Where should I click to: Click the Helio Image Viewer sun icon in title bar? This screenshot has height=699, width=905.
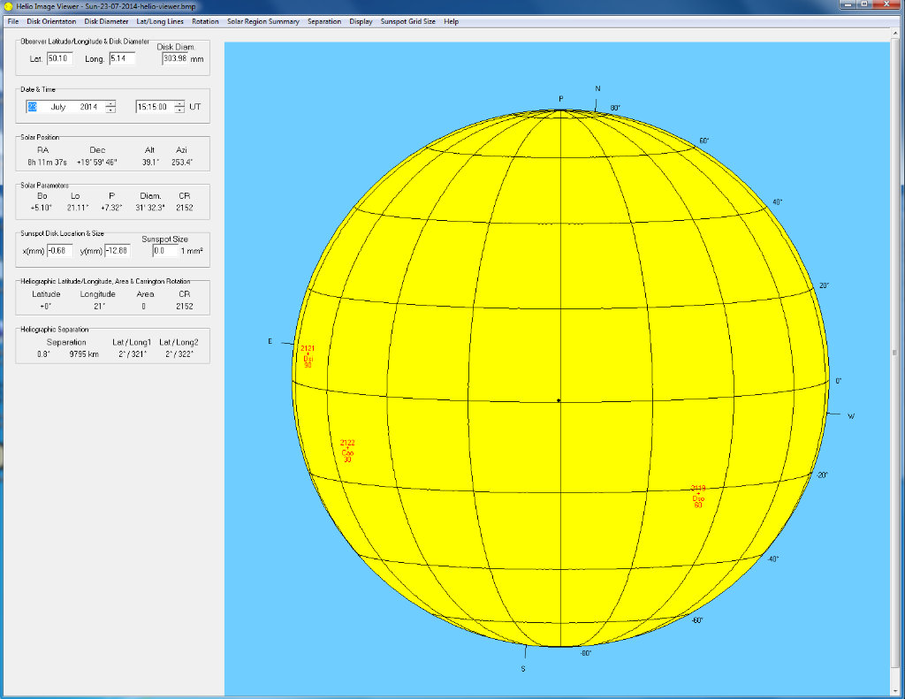click(8, 6)
